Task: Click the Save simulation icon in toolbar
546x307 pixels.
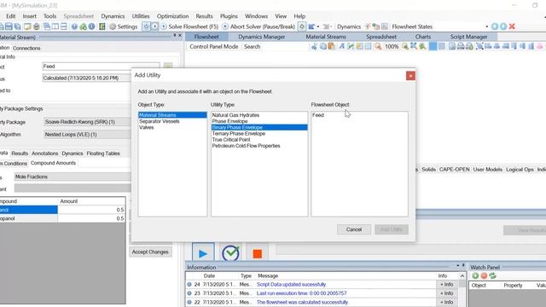Action: coord(9,26)
